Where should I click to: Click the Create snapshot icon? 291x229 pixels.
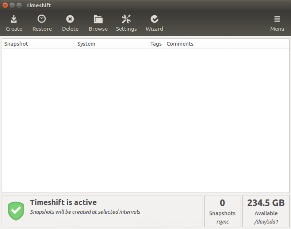click(14, 19)
